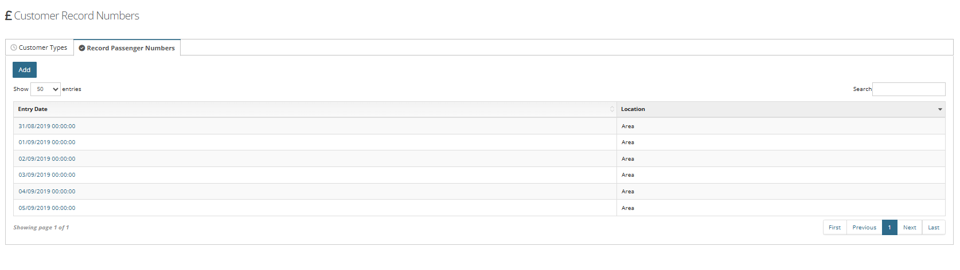Go to the Previous page
Image resolution: width=960 pixels, height=270 pixels.
pyautogui.click(x=864, y=228)
